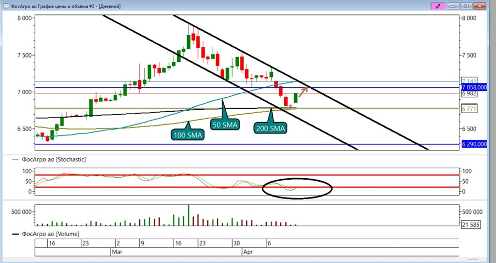
Task: Click date label 30 on time axis
Action: click(237, 243)
